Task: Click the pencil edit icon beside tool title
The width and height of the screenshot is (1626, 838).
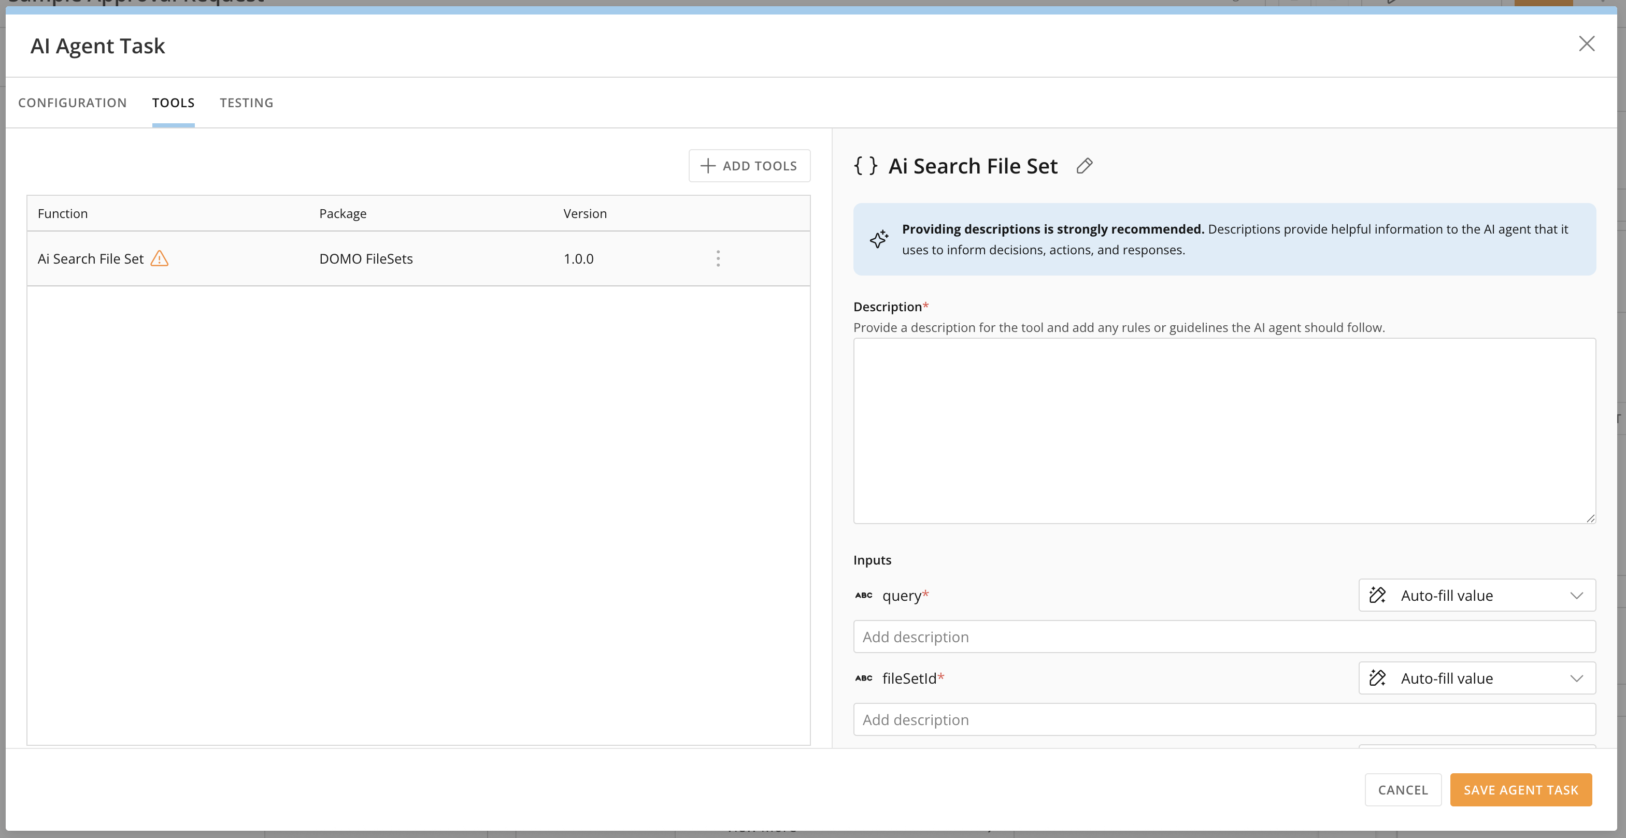Action: coord(1084,166)
